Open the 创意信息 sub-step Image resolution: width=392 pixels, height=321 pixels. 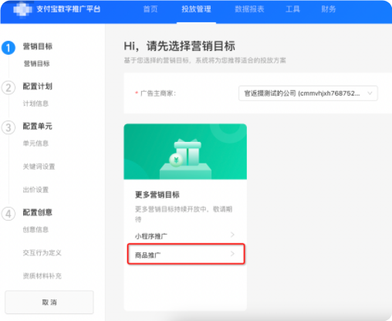[35, 229]
